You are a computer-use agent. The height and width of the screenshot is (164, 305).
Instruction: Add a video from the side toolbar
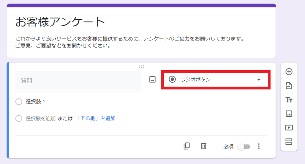289,128
